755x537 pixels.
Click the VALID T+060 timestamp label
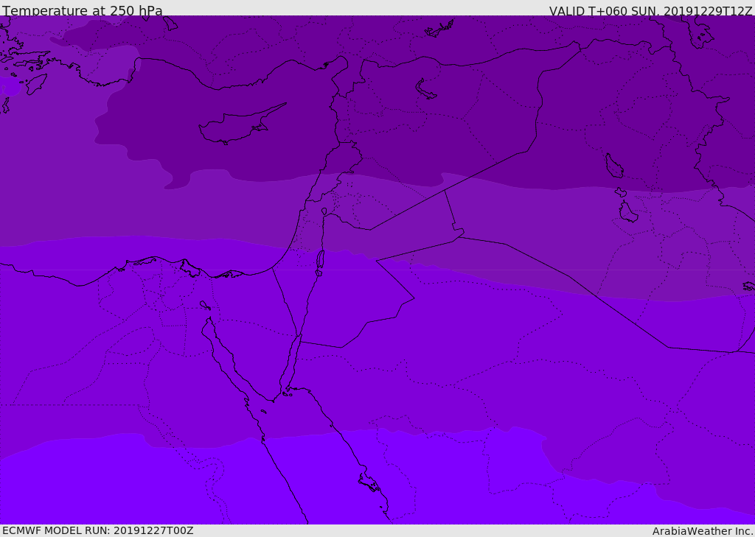(x=650, y=11)
